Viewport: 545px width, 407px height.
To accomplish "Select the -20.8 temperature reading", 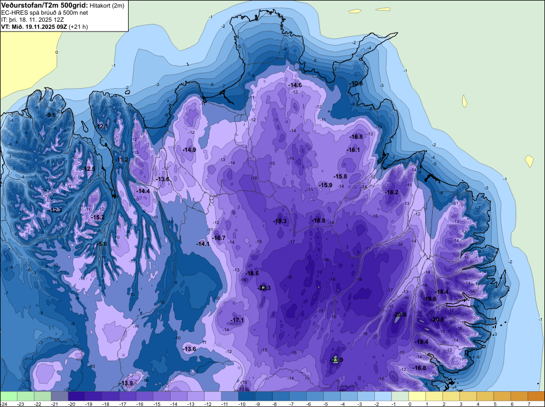I will pyautogui.click(x=437, y=319).
